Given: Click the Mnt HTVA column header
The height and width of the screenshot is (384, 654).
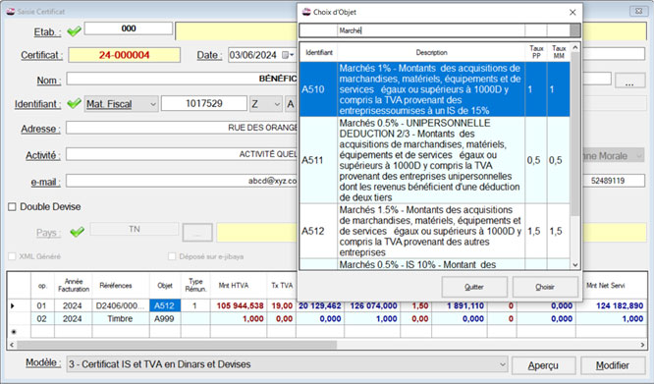Looking at the screenshot, I should [239, 286].
